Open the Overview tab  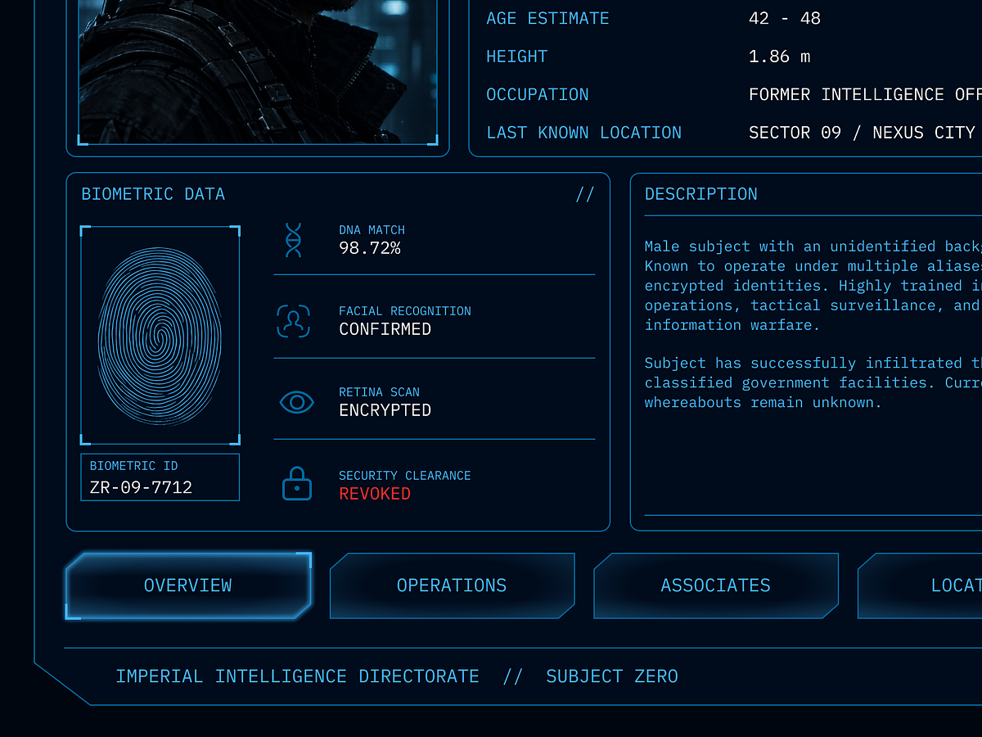[x=188, y=586]
